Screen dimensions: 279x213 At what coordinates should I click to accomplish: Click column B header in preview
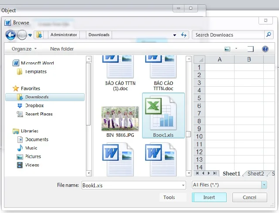click(249, 59)
